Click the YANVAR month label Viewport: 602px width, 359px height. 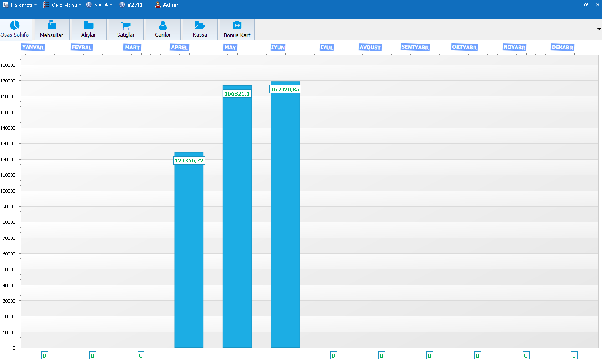point(33,47)
